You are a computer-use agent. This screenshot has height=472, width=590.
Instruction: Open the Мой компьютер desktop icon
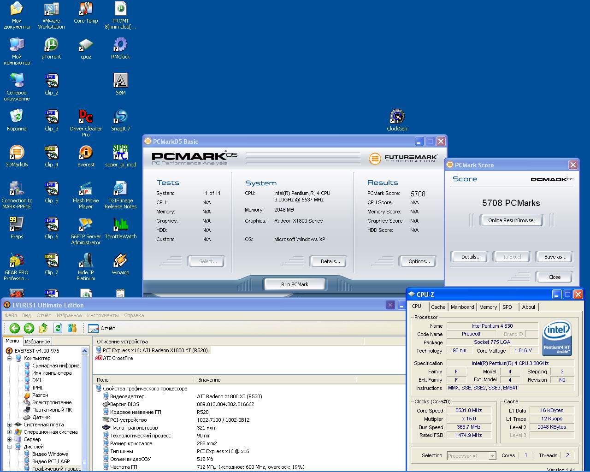click(17, 51)
